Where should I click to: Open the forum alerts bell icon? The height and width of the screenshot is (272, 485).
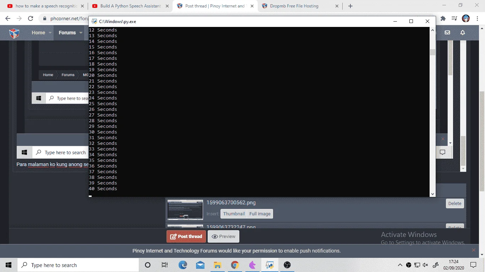463,33
